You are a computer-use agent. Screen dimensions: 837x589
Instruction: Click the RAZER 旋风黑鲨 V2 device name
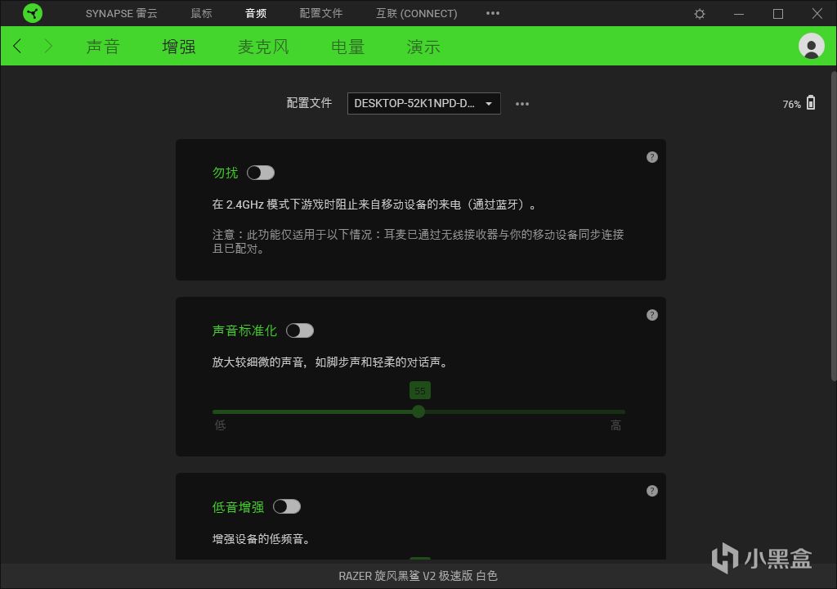418,575
